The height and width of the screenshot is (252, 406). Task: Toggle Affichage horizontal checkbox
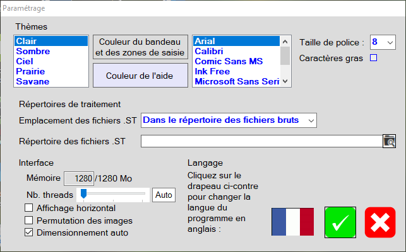point(29,208)
